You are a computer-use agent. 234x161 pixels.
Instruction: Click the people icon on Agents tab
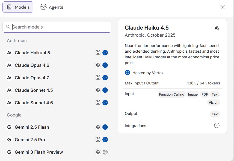tap(43, 7)
